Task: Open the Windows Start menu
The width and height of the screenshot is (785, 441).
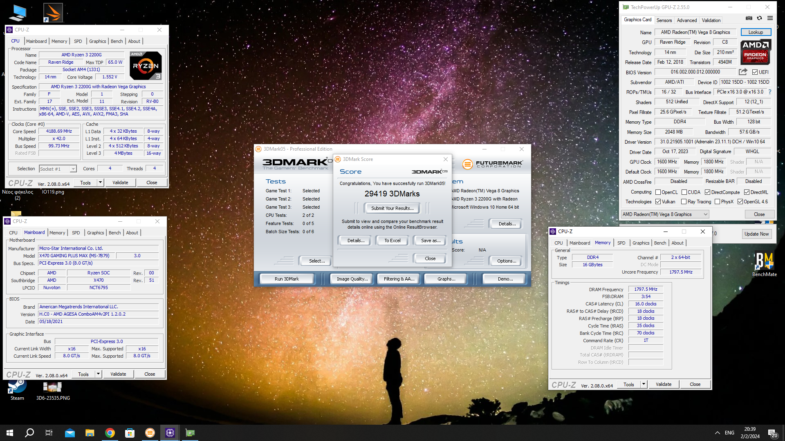Action: pyautogui.click(x=10, y=433)
